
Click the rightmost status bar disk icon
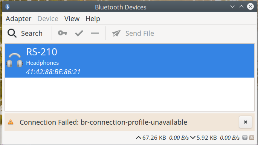click(252, 137)
